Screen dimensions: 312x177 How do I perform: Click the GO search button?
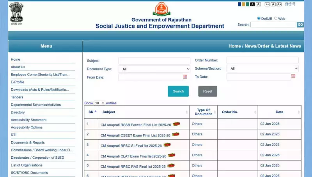point(300,25)
